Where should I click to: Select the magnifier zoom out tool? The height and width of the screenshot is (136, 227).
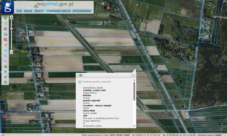click(5, 61)
